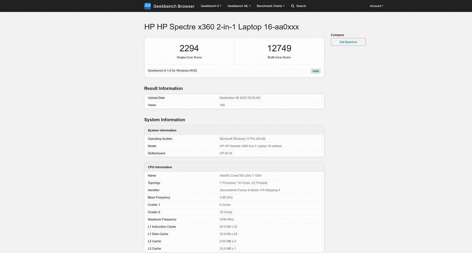Open the Account dropdown menu
472x253 pixels.
click(x=376, y=6)
